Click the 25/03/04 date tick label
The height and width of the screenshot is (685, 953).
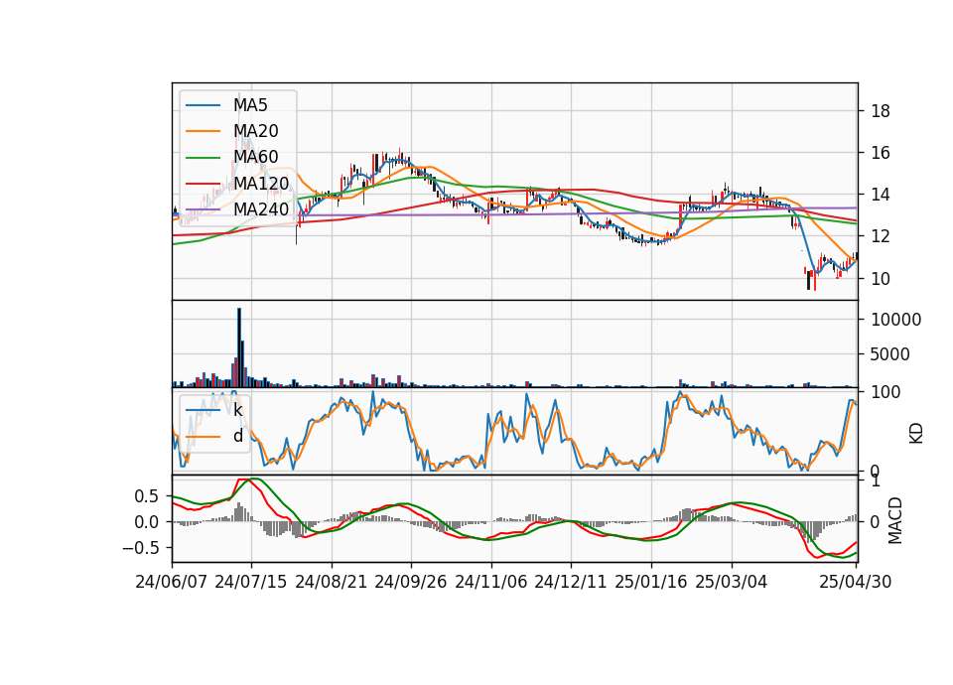[x=732, y=582]
